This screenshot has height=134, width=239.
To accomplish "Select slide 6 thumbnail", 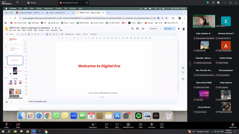I will point(15,81).
